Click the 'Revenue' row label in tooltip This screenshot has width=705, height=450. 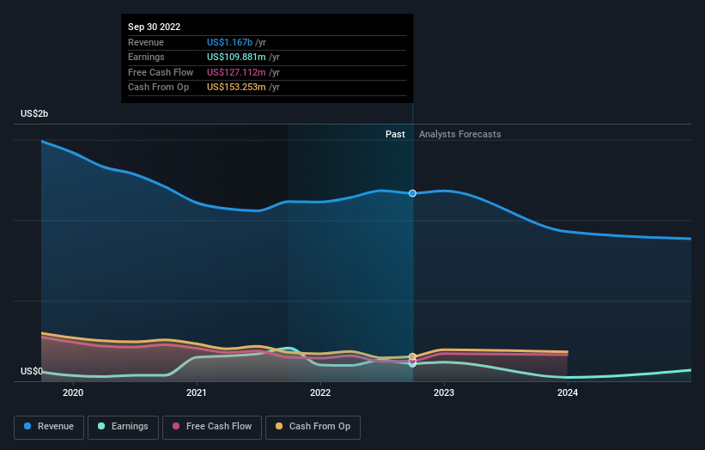[x=146, y=42]
